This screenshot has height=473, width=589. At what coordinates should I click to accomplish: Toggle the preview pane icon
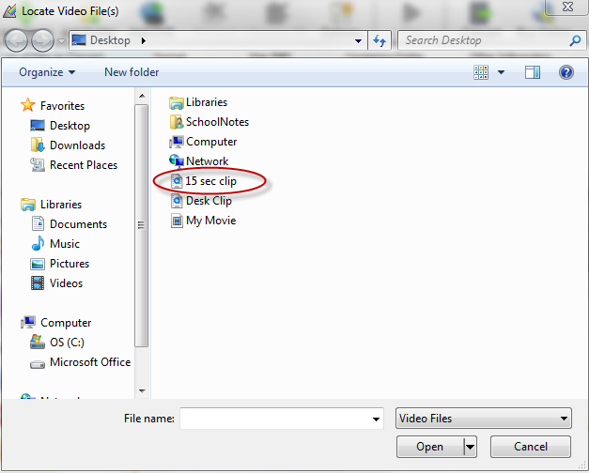coord(533,72)
